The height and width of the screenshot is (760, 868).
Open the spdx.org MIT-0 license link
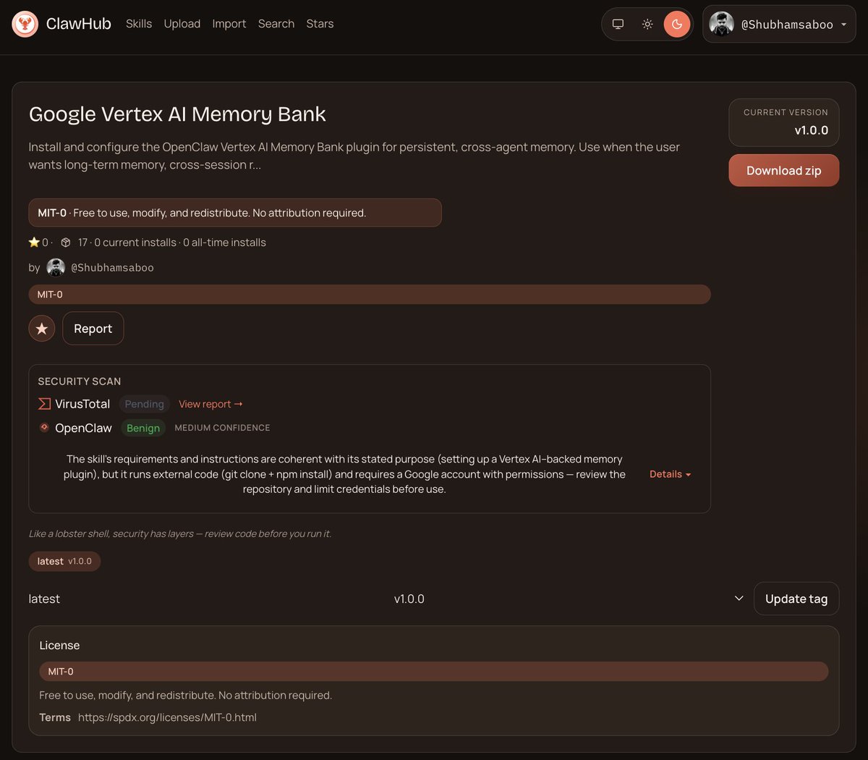coord(167,717)
